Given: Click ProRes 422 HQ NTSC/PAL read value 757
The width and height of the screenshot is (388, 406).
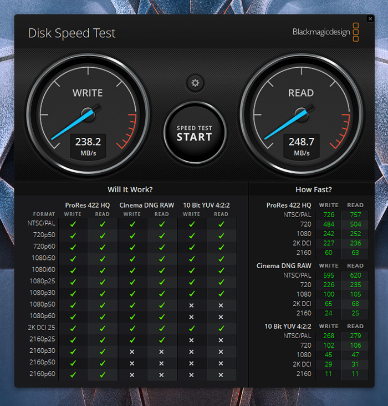Looking at the screenshot, I should (x=355, y=214).
